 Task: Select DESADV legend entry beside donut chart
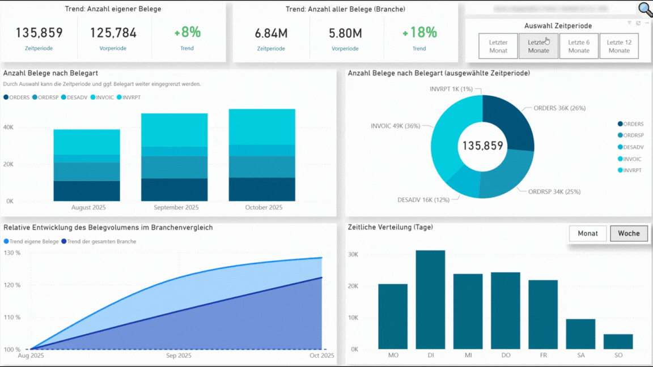coord(620,147)
